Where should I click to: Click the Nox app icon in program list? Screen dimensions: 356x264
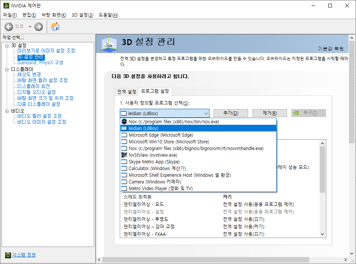[124, 122]
